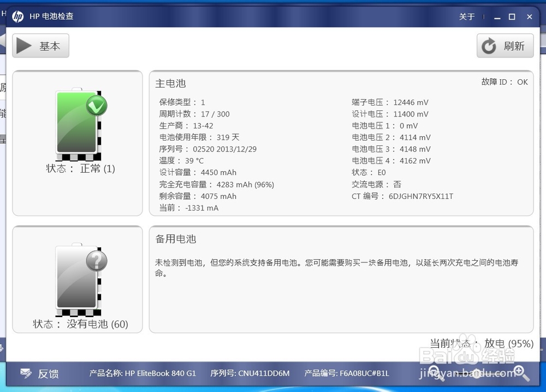Close the HP 电池检查 window
The width and height of the screenshot is (546, 392).
[x=530, y=17]
